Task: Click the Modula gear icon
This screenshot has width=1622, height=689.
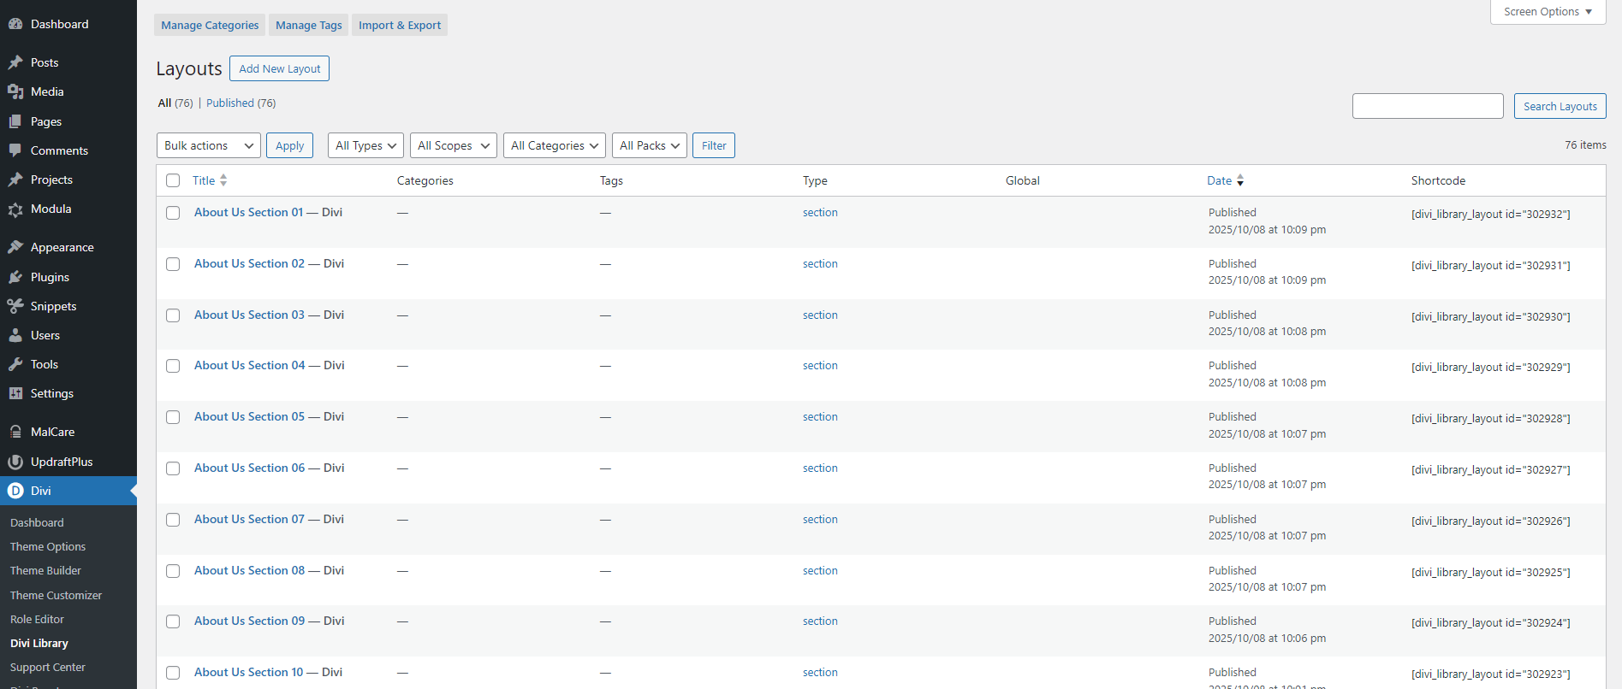Action: [x=15, y=209]
